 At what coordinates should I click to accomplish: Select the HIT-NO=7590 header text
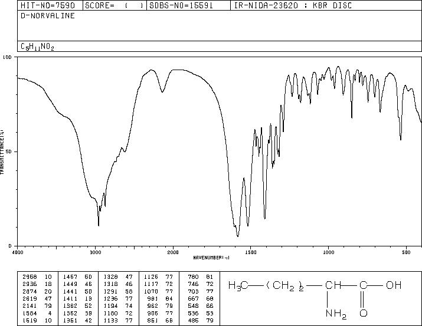pyautogui.click(x=48, y=5)
